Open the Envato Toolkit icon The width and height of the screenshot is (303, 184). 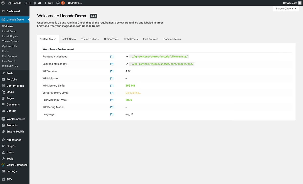(x=4, y=132)
